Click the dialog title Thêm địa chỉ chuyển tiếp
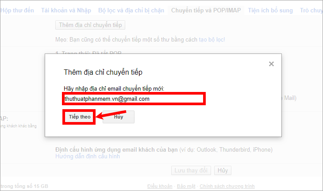Viewport: 323px width, 191px height. point(103,72)
